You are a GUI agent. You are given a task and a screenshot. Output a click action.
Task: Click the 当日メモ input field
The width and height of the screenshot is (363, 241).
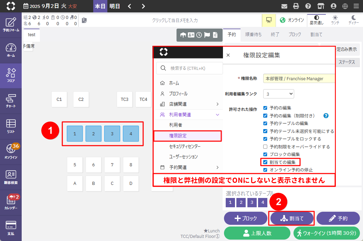click(175, 20)
